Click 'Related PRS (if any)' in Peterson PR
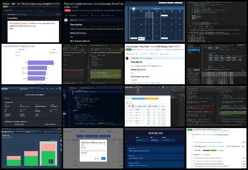 coord(78,33)
